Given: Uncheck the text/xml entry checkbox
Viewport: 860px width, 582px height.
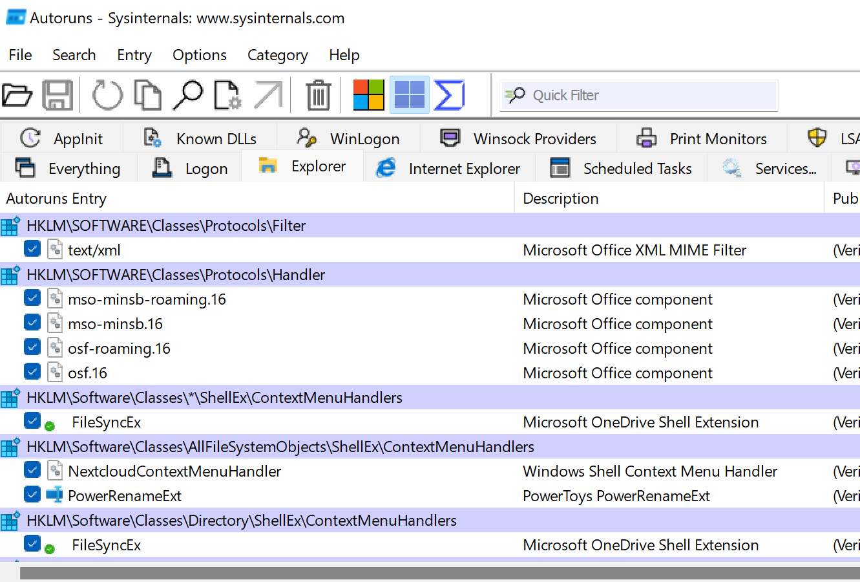Looking at the screenshot, I should (32, 248).
